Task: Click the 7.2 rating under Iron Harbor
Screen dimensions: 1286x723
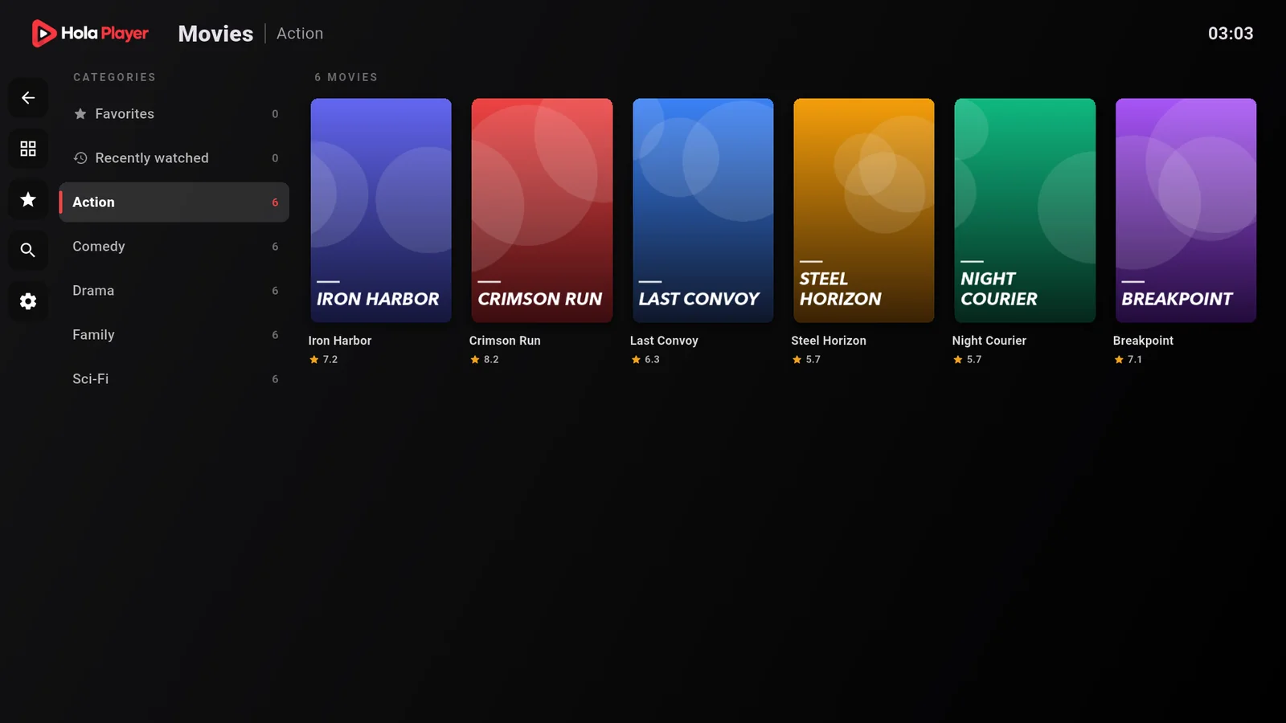Action: tap(324, 360)
